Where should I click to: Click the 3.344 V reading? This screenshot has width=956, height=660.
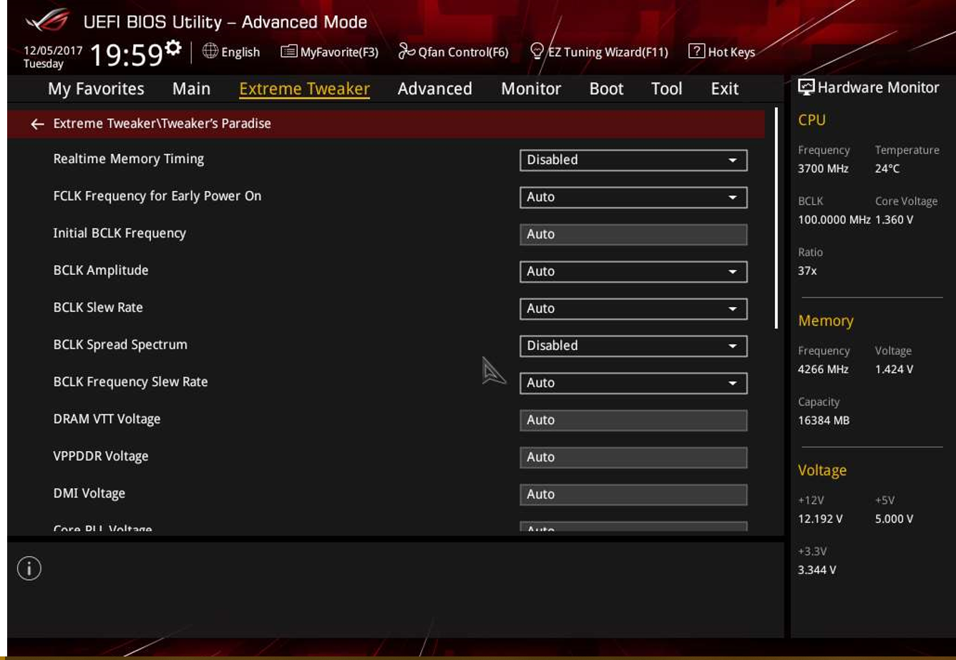(x=817, y=571)
